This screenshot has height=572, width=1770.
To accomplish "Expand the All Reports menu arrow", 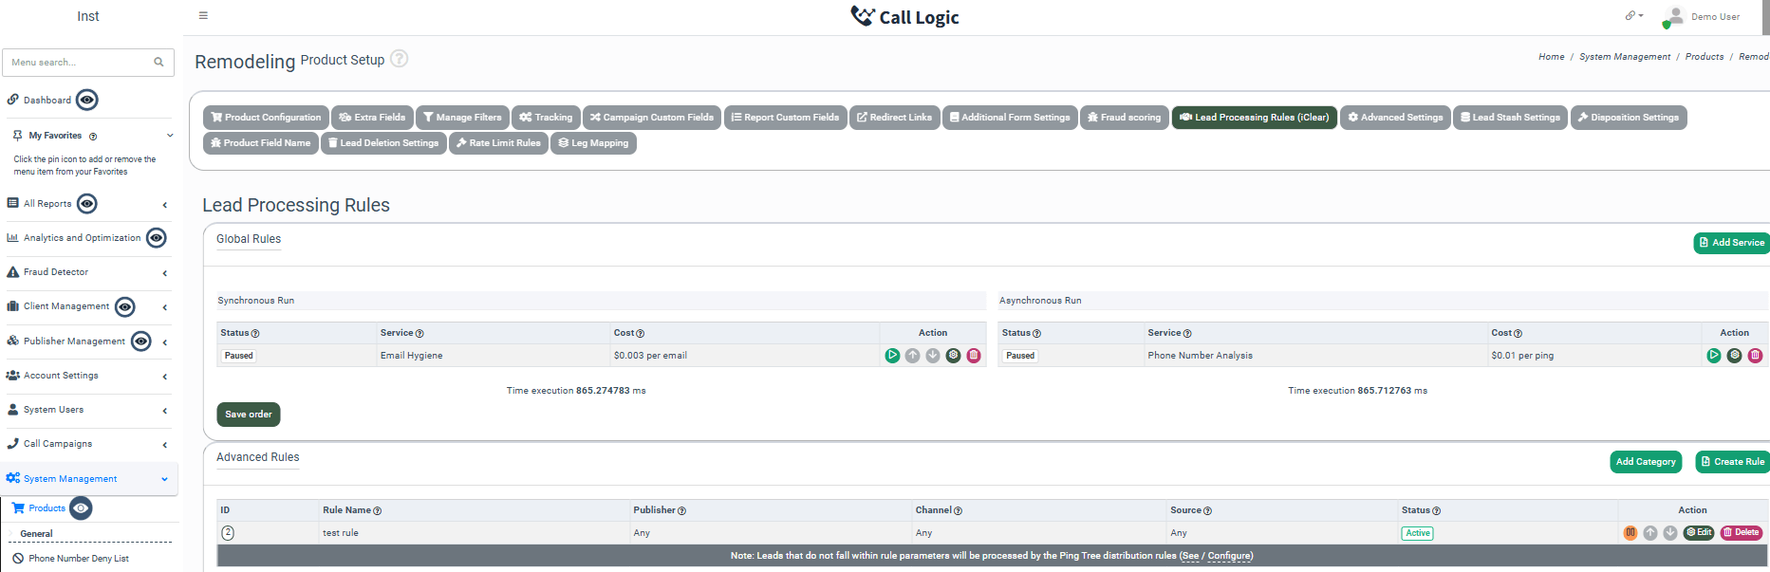I will [x=165, y=205].
